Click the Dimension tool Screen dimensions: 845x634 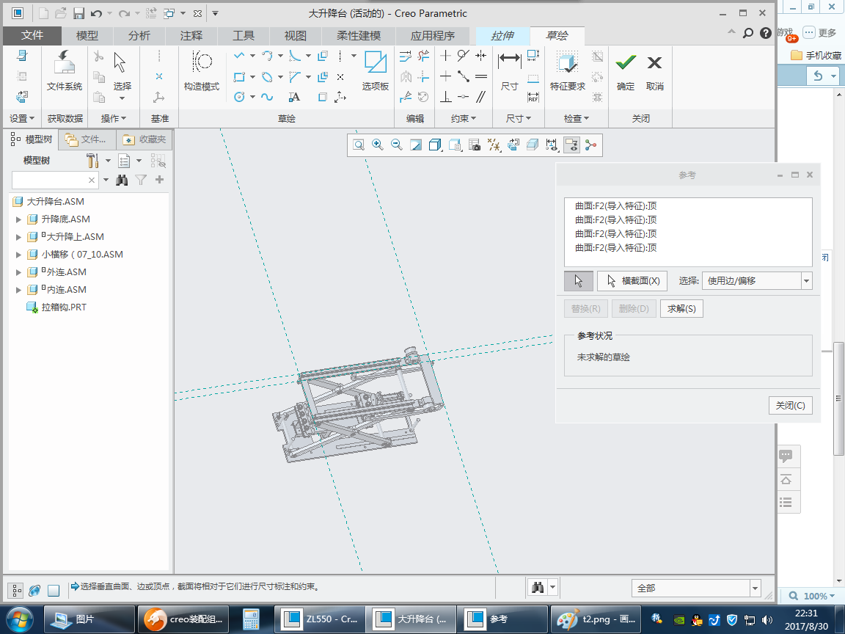tap(509, 59)
